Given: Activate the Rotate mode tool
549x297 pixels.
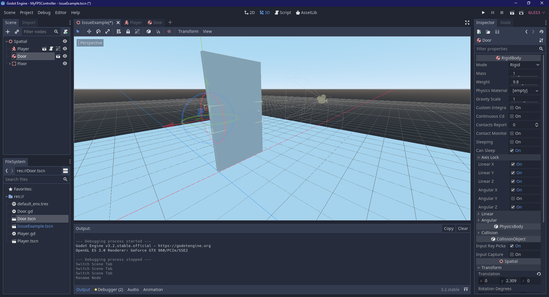Looking at the screenshot, I should pyautogui.click(x=98, y=31).
